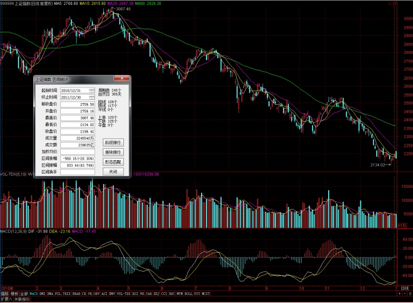Switch to the KDJ indicator tab
Screen dimensions: 413x303
coord(157,294)
